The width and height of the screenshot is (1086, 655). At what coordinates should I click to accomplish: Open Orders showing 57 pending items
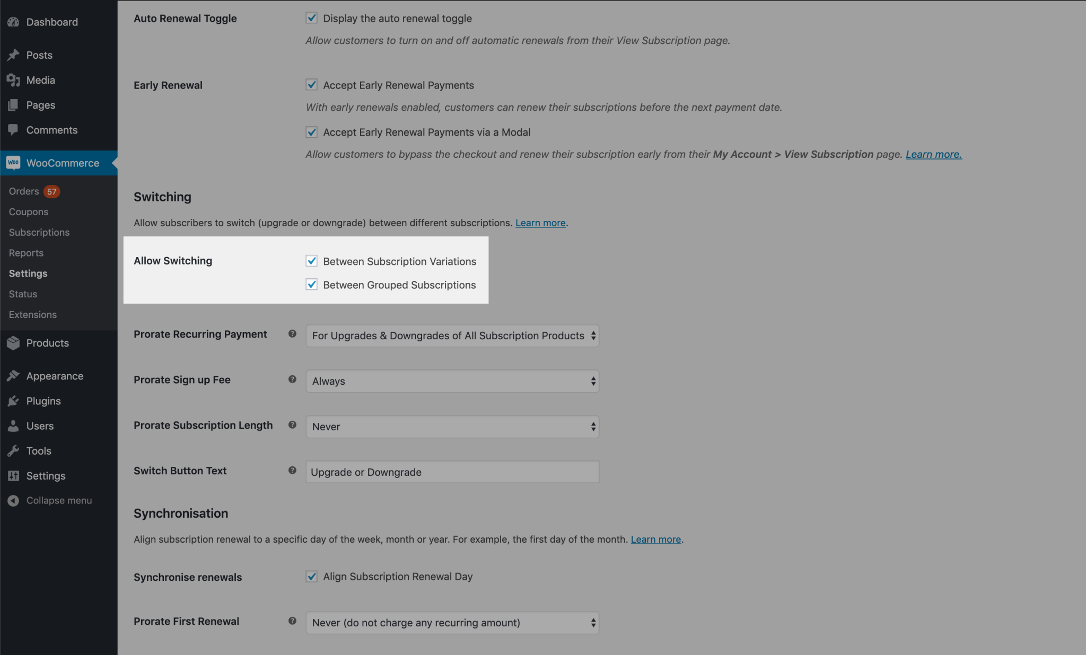click(24, 191)
